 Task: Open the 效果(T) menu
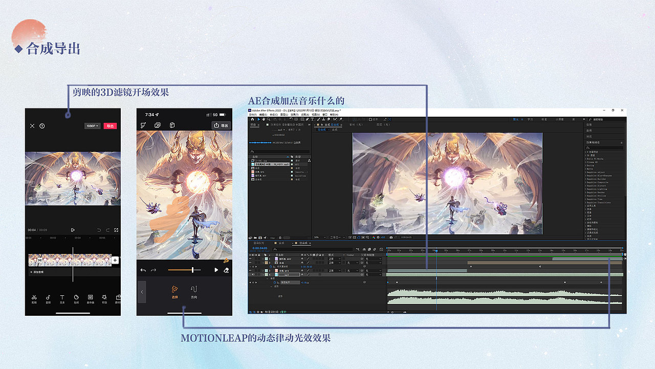pos(295,115)
